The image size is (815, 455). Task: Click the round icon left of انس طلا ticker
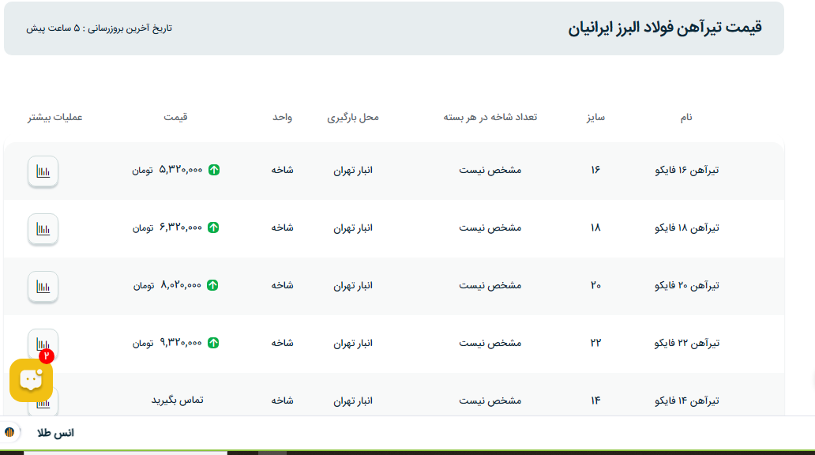9,432
